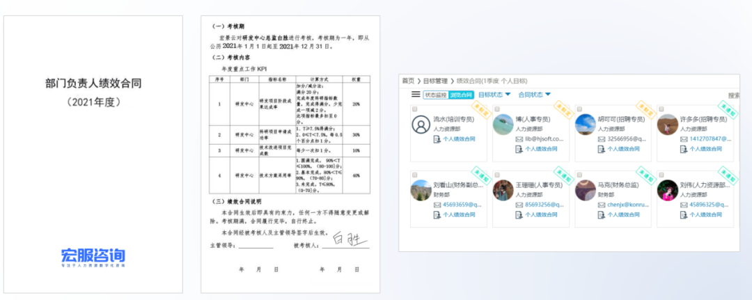Screen dimensions: 752x300
Task: Click email 45896325@q... on 刘伟 card
Action: pos(709,205)
